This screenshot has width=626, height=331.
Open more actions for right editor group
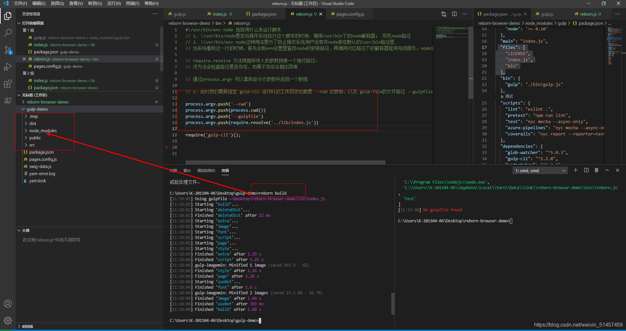[x=618, y=14]
